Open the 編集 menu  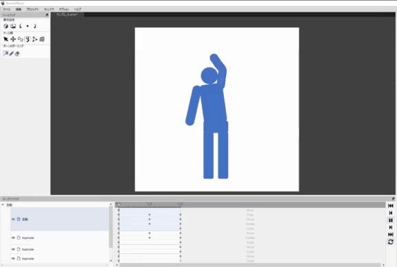click(x=19, y=10)
